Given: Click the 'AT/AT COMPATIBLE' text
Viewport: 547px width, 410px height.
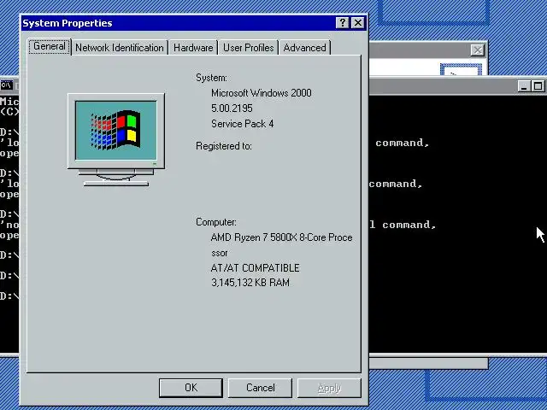Looking at the screenshot, I should click(x=255, y=267).
